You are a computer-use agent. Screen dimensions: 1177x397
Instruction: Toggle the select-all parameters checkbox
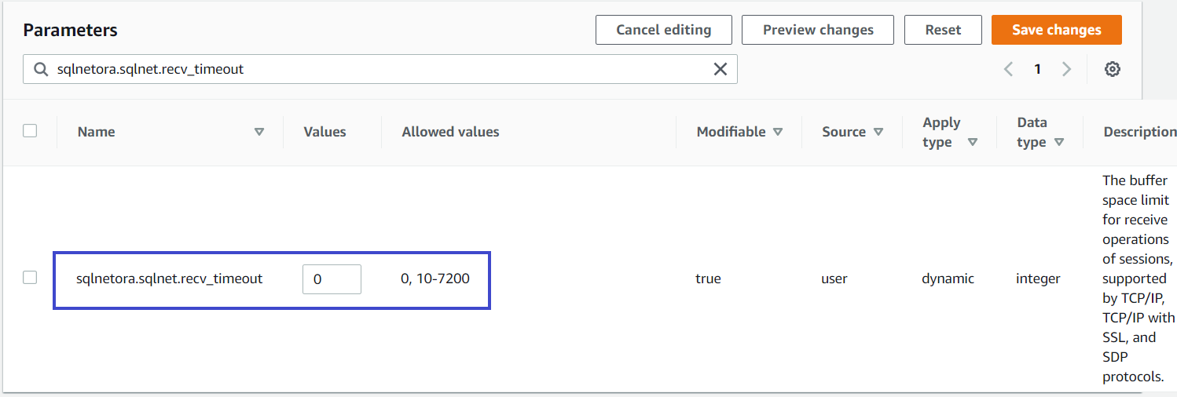(30, 131)
